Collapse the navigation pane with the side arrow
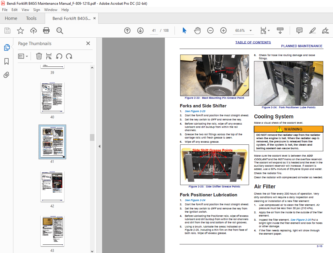The image size is (333, 253). click(x=99, y=146)
